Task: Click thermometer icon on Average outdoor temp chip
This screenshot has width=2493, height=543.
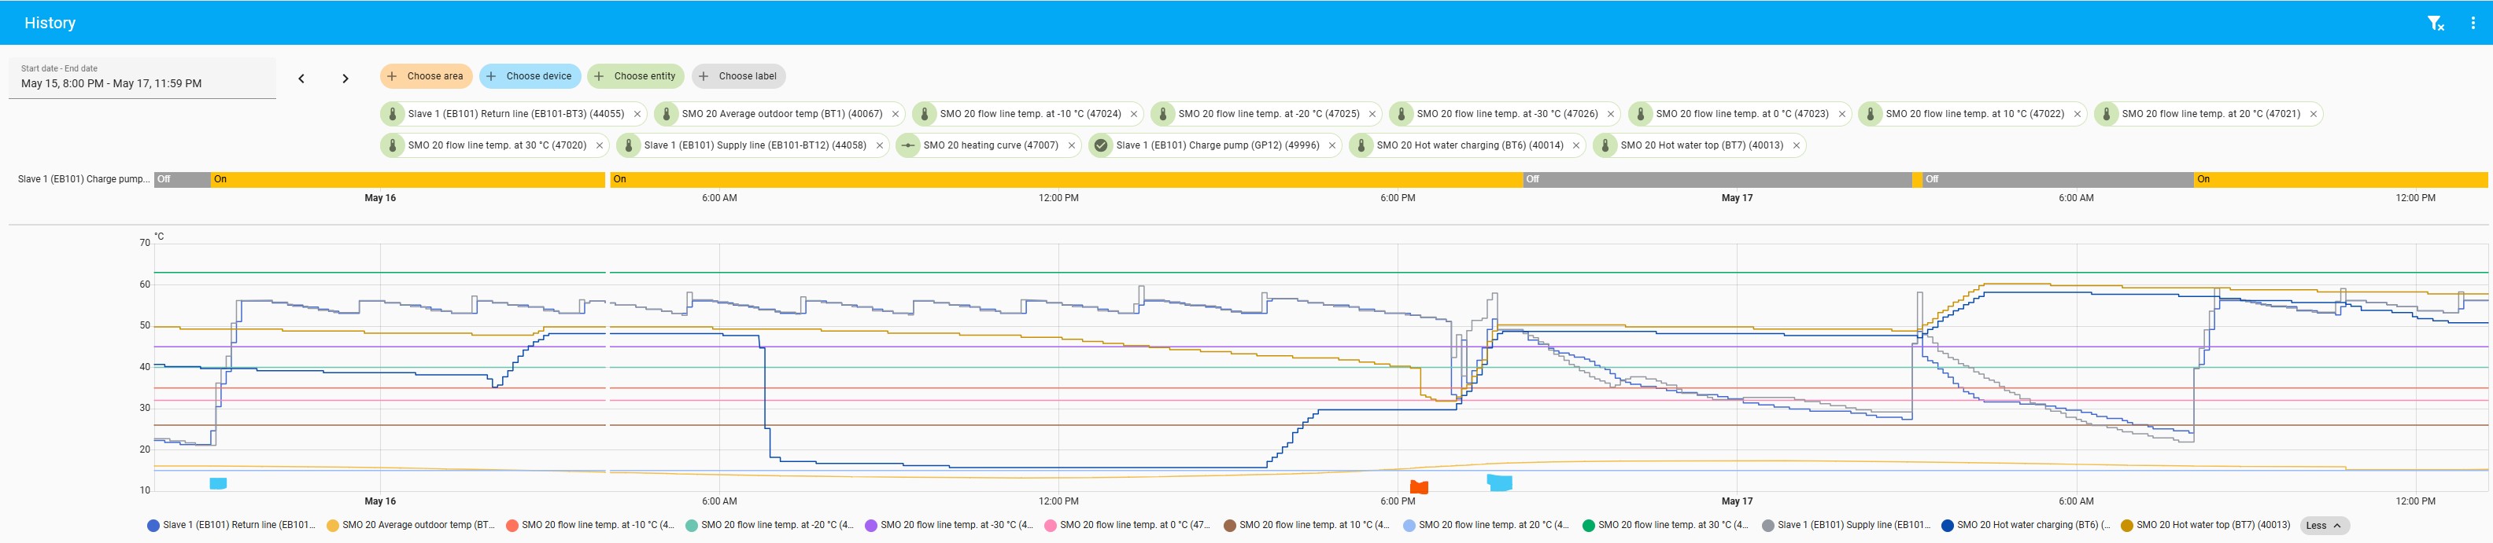Action: point(666,114)
